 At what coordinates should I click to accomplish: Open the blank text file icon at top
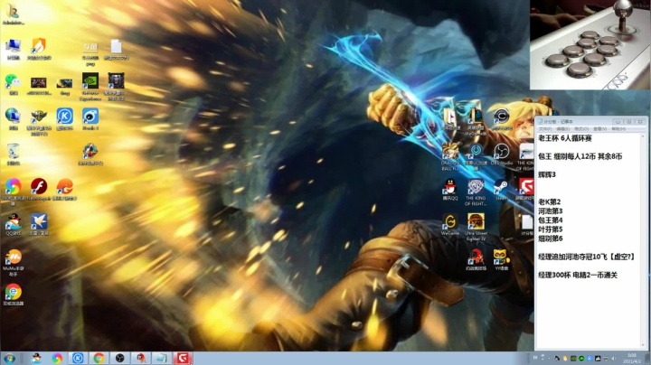116,50
